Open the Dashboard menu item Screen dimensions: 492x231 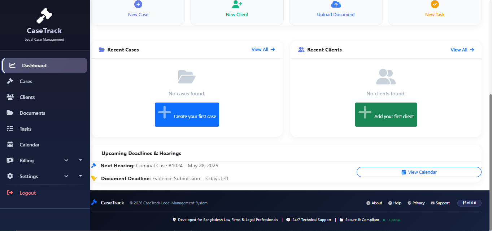(44, 65)
